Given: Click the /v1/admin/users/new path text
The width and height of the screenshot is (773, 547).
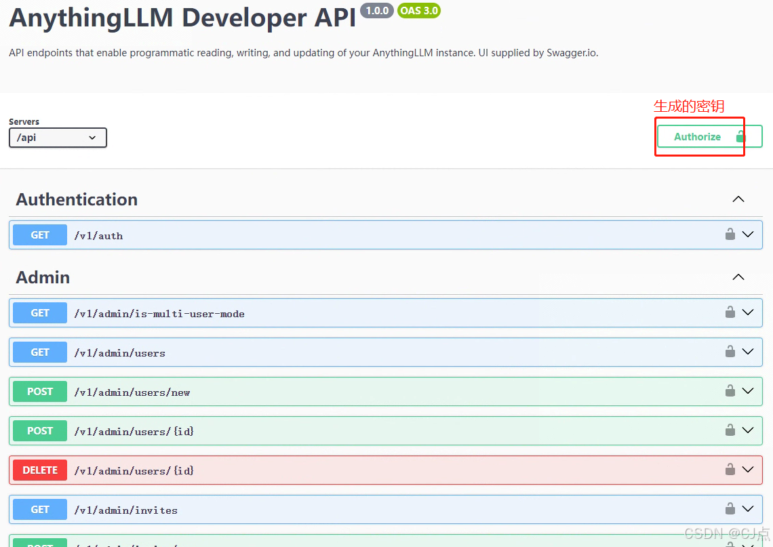Looking at the screenshot, I should (x=132, y=392).
